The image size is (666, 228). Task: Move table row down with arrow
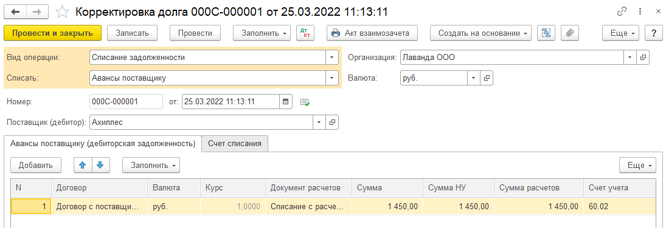coord(101,166)
